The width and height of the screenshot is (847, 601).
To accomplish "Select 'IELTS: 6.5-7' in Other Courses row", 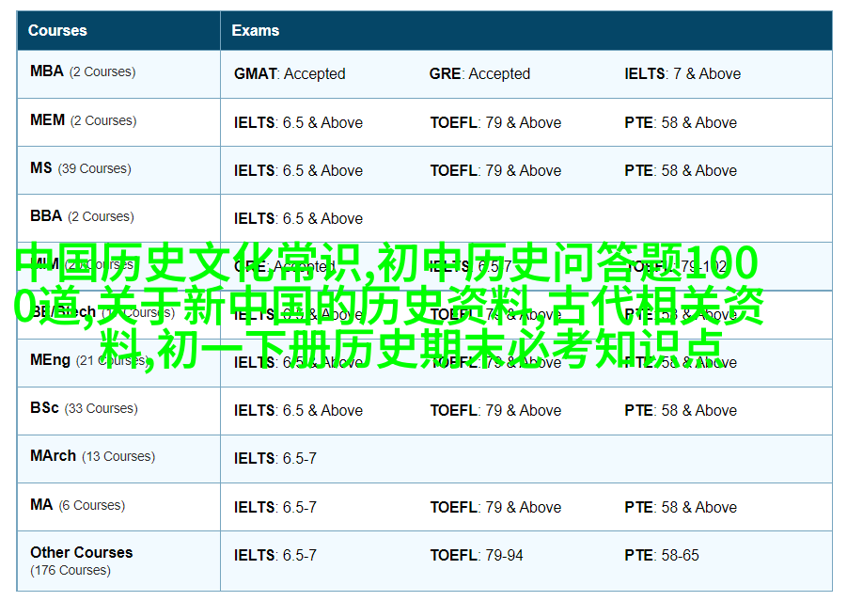I will [275, 556].
